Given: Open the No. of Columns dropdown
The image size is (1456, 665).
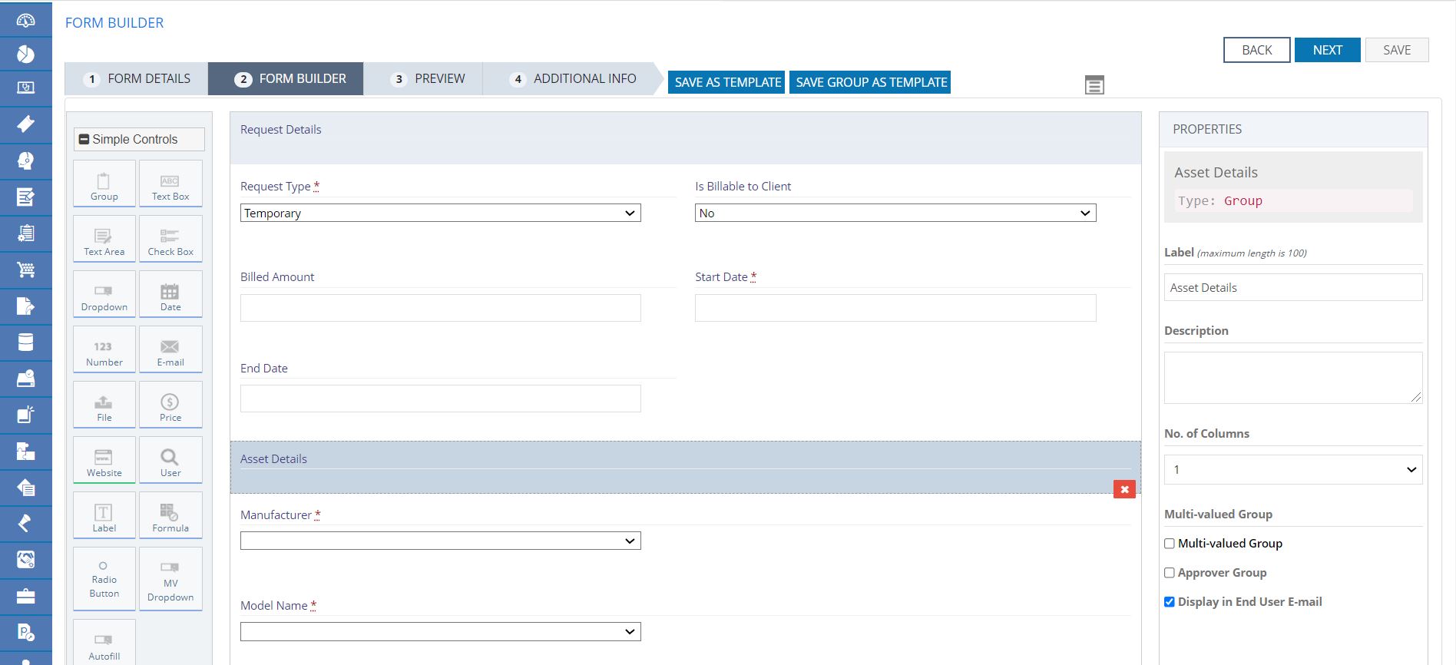Looking at the screenshot, I should (x=1293, y=469).
